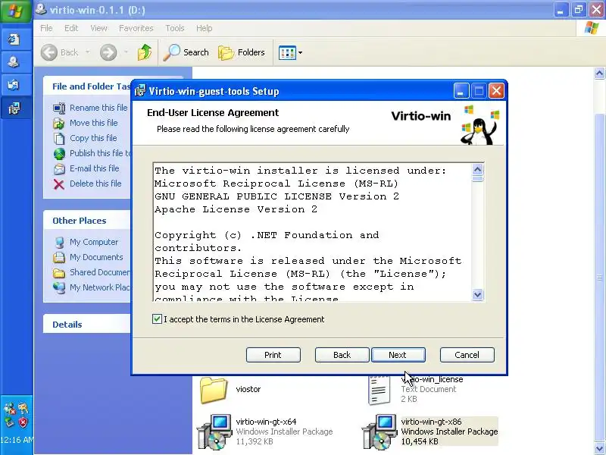This screenshot has height=455, width=606.
Task: Select the virtio-win_license text document icon
Action: [379, 390]
